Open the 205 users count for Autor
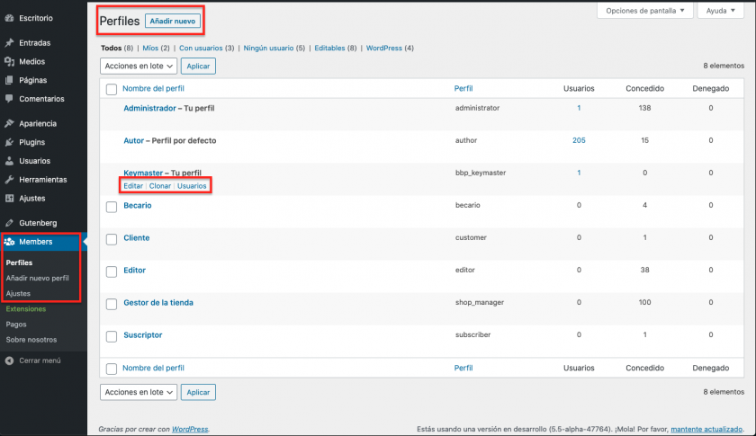 pos(579,141)
